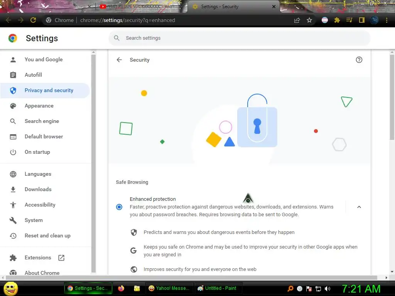
Task: Close the Settings - Security tab
Action: (274, 7)
